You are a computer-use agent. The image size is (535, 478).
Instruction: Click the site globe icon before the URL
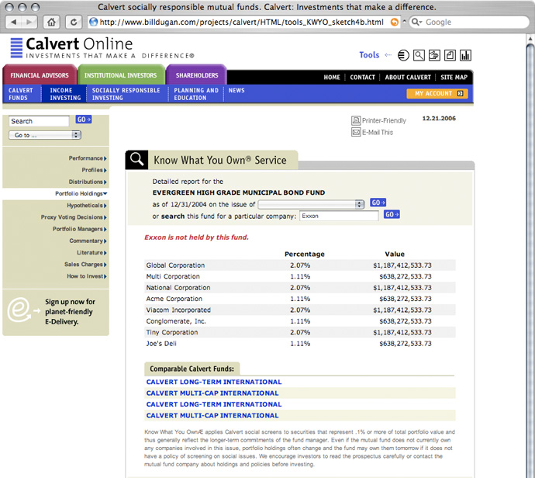93,23
